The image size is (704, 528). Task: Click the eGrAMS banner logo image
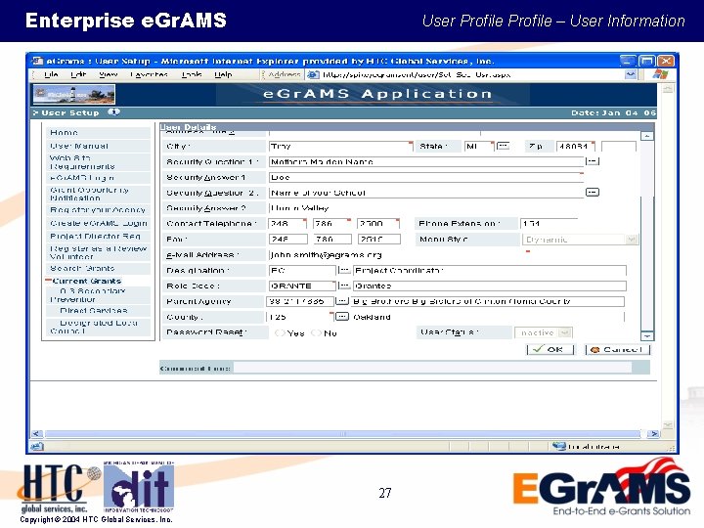(74, 94)
